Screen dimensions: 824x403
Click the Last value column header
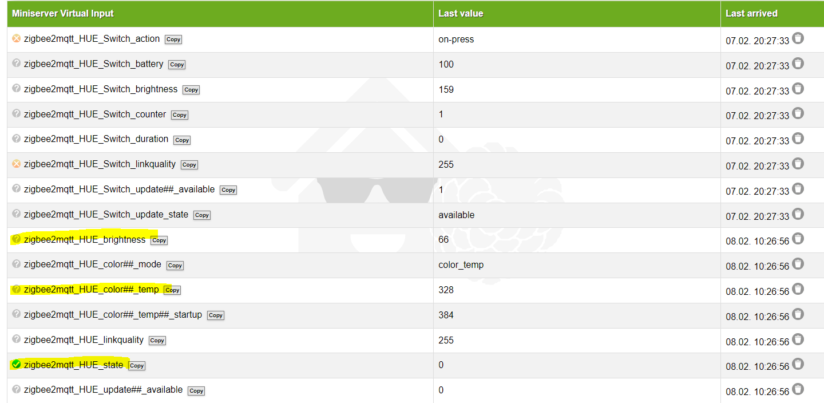point(461,13)
